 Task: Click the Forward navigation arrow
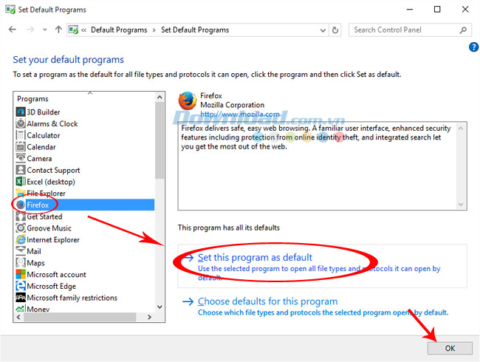[x=30, y=30]
